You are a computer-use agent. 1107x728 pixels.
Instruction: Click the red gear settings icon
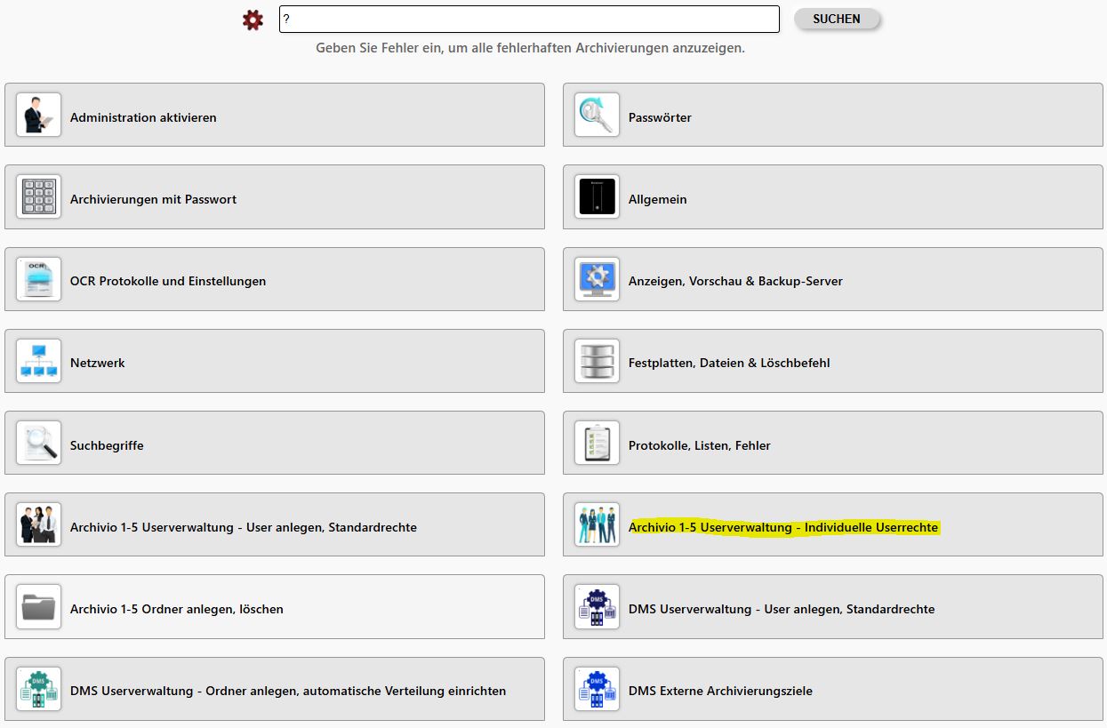click(253, 20)
